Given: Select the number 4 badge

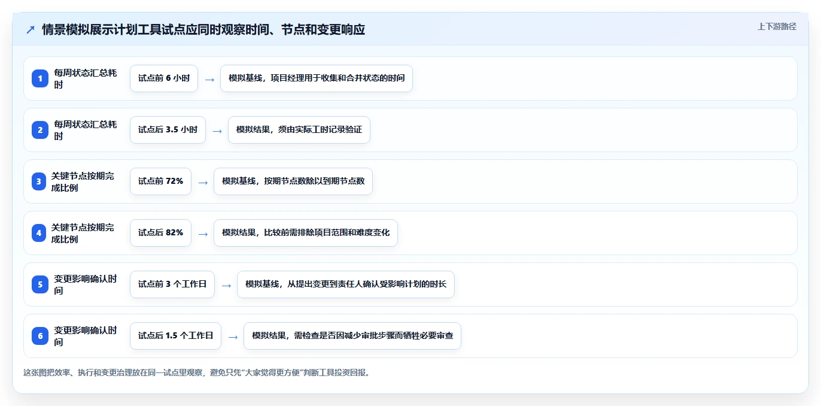Looking at the screenshot, I should click(x=39, y=233).
